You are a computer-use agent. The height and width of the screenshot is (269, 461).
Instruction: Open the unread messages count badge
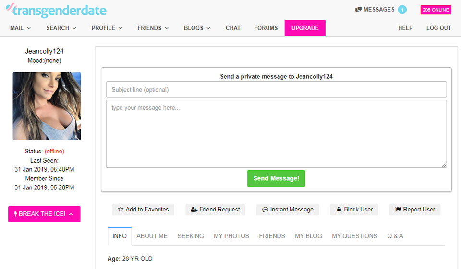(x=402, y=10)
